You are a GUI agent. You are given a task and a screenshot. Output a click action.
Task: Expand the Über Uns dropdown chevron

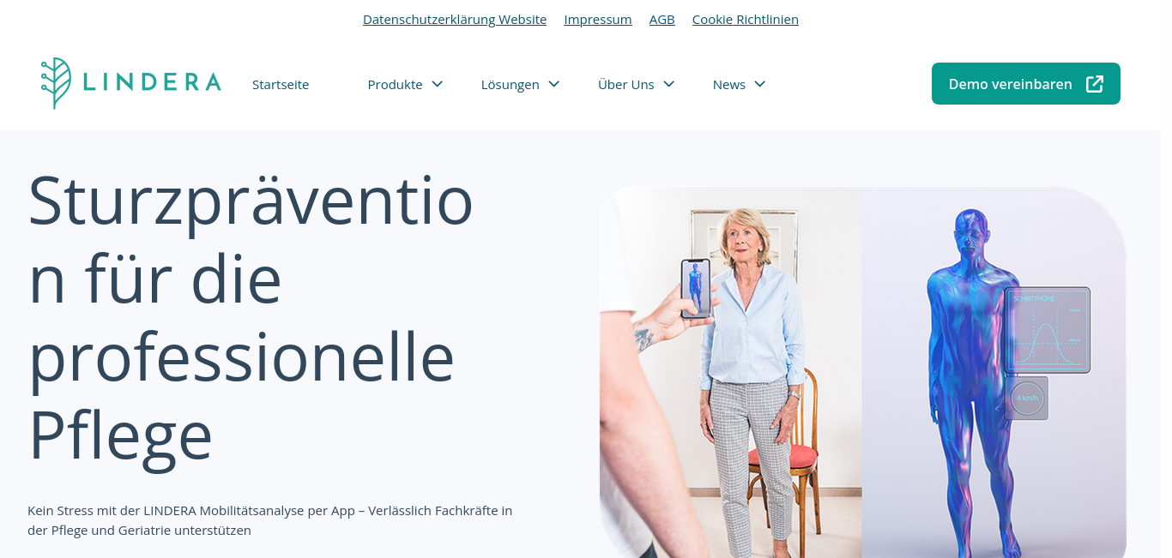pos(669,84)
